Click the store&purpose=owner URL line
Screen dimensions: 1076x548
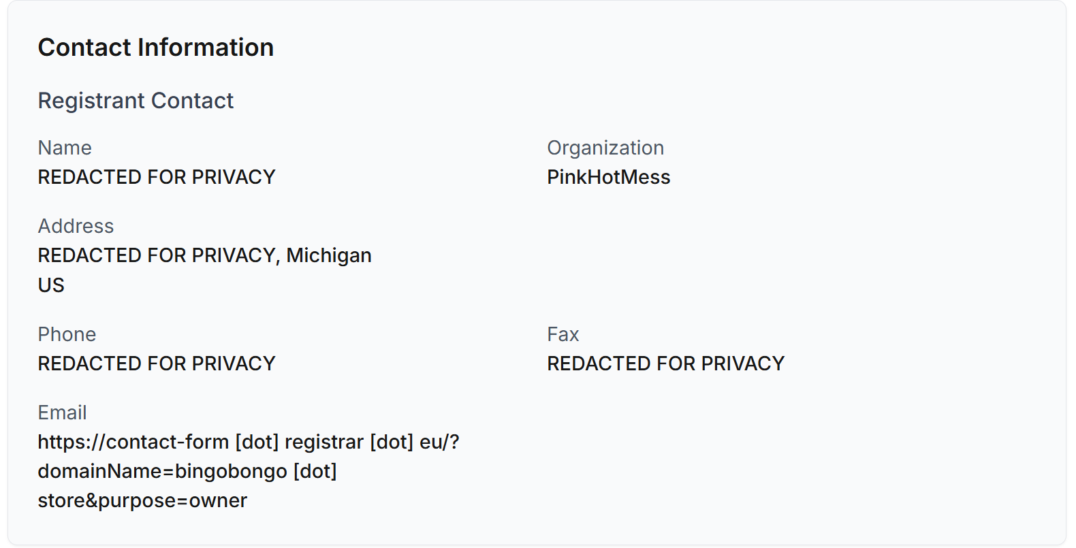pos(142,500)
